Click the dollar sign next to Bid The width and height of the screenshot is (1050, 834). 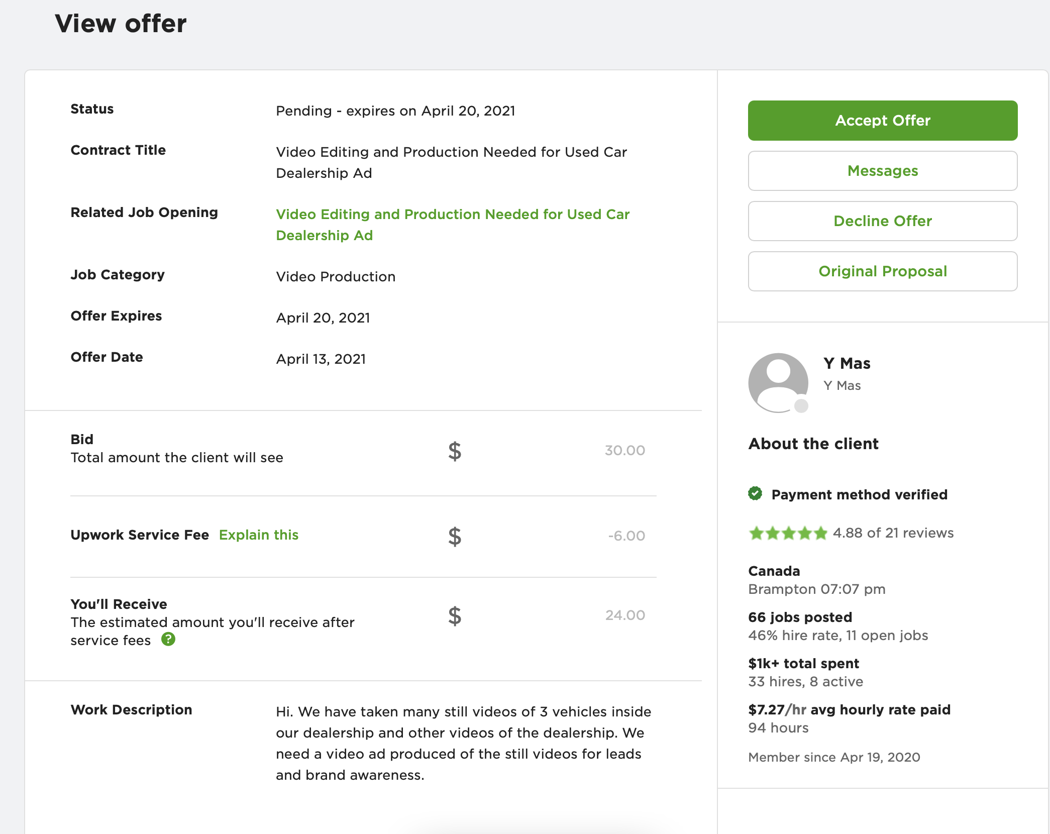[455, 451]
